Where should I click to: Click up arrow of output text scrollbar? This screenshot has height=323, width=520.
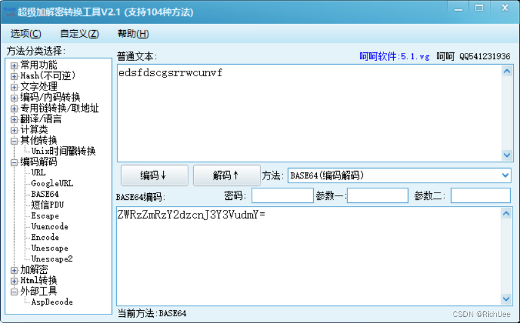[506, 213]
